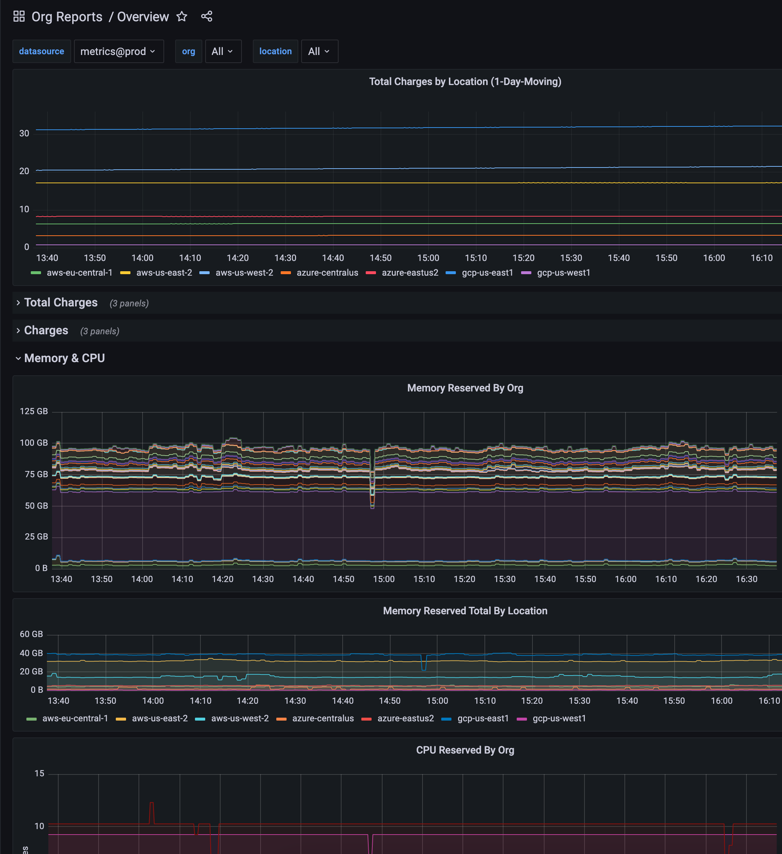Click the Org Reports breadcrumb link
The width and height of the screenshot is (782, 854).
coord(67,17)
